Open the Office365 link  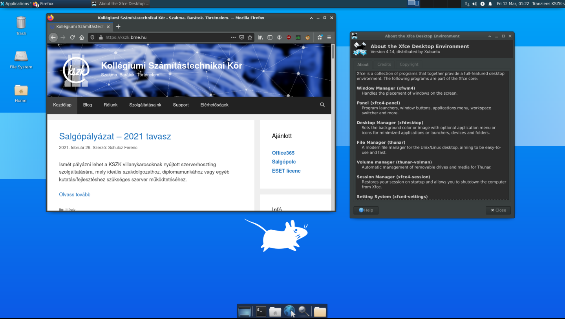[x=283, y=153]
